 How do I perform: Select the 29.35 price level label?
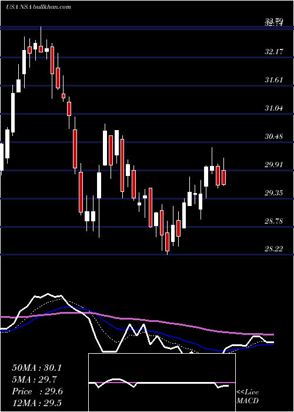point(274,193)
